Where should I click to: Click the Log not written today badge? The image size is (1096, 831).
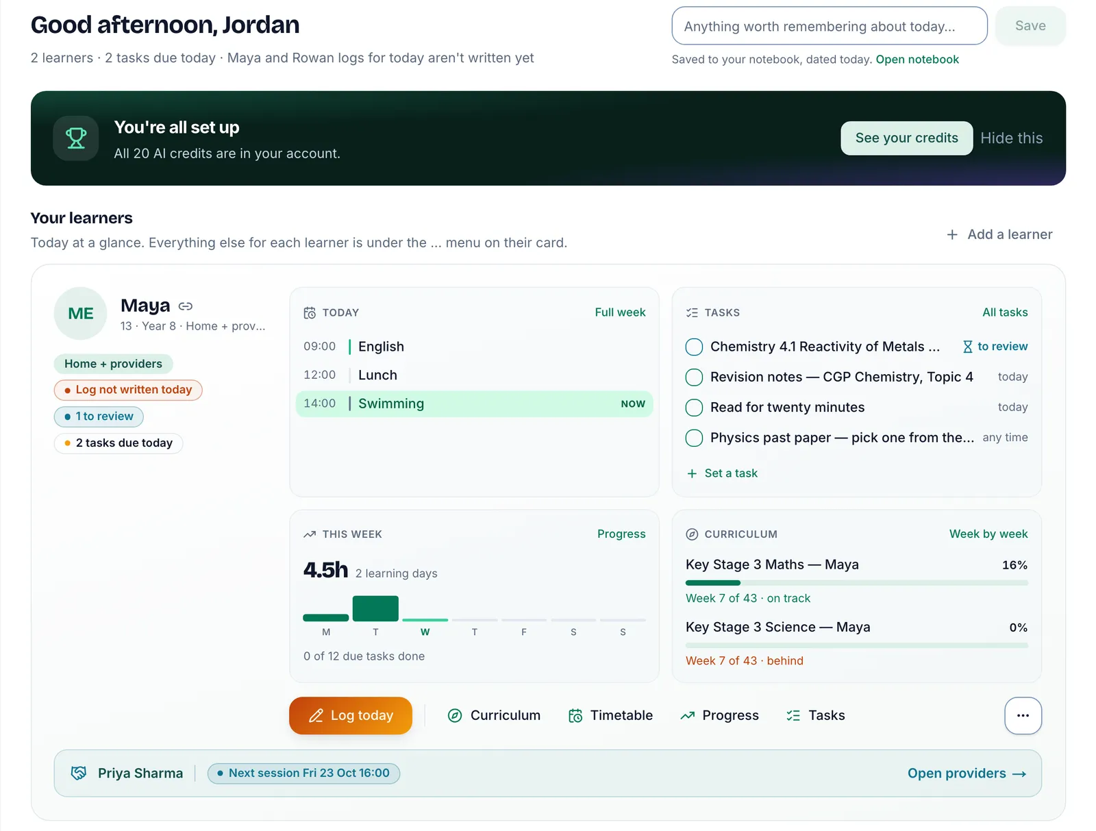coord(128,390)
